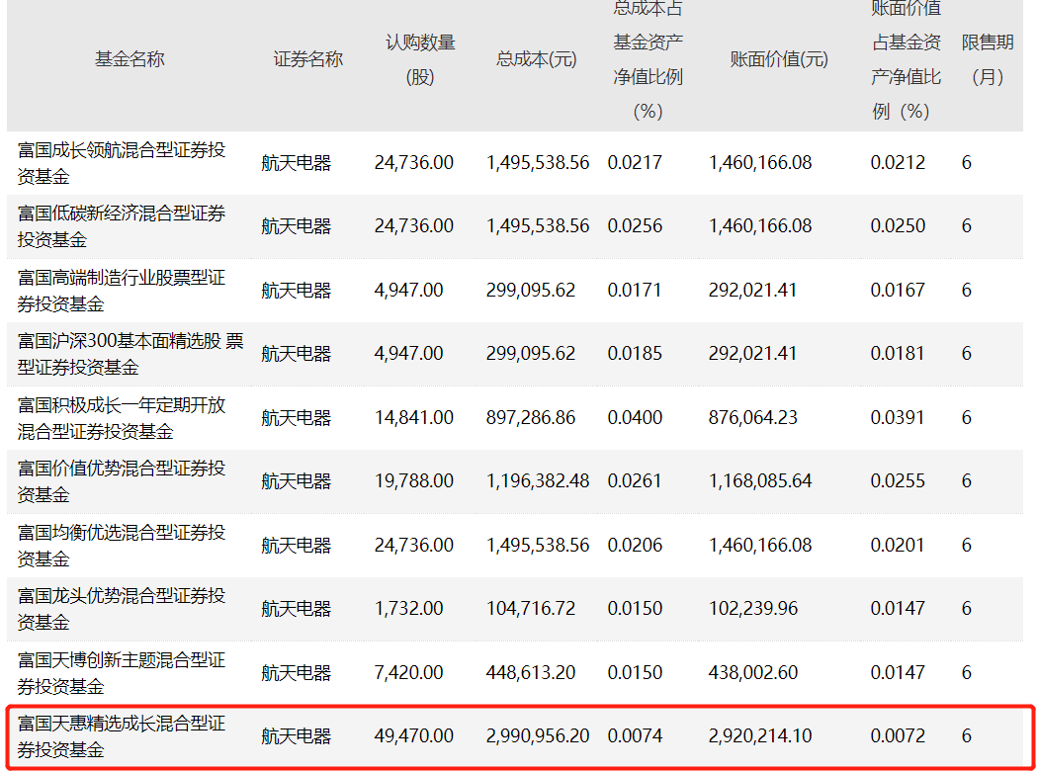Click book value 292,021.41 in 富国高端制造 row
Screen dimensions: 1037x772
pos(753,291)
